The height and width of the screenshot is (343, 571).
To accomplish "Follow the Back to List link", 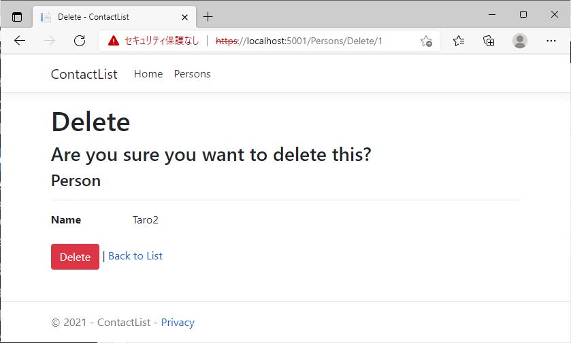I will click(135, 256).
